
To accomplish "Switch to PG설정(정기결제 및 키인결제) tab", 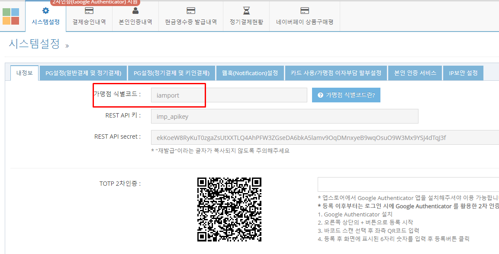I will [171, 73].
